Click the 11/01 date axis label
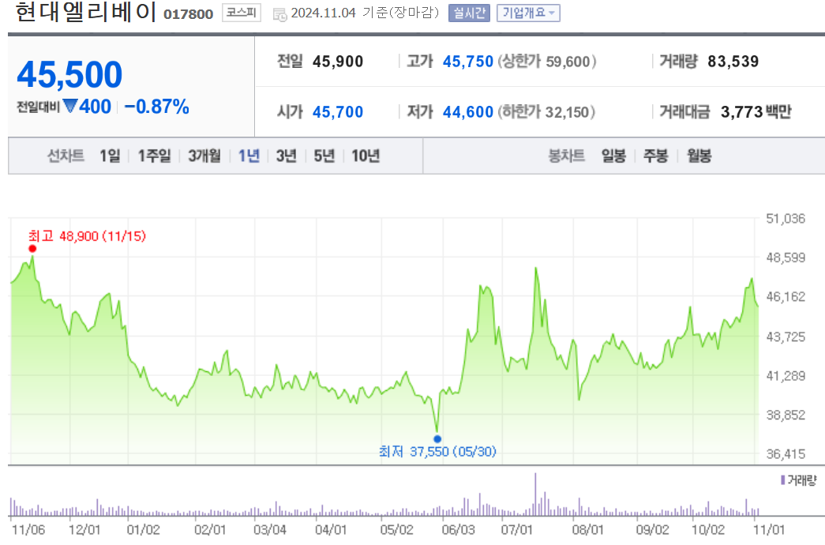Screen dimensions: 825x545 [769, 529]
